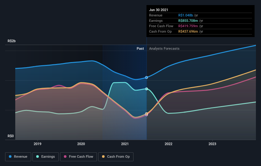Toggle the Cash From Op legend button
Viewport: 261px width, 166px height.
[116, 157]
